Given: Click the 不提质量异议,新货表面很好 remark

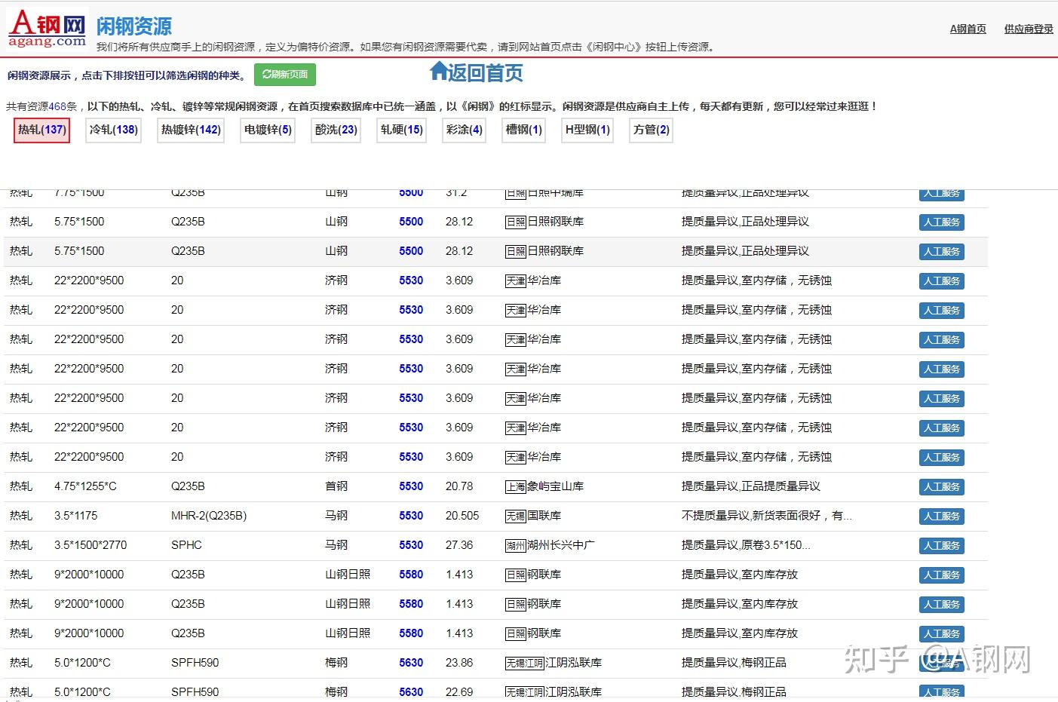Looking at the screenshot, I should pos(767,516).
